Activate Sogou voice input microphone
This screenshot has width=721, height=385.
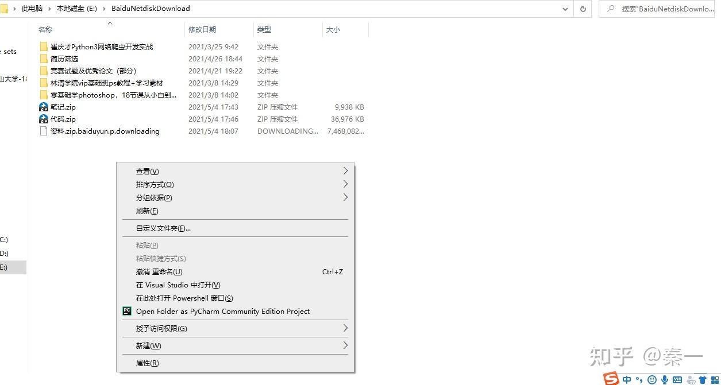tap(665, 380)
